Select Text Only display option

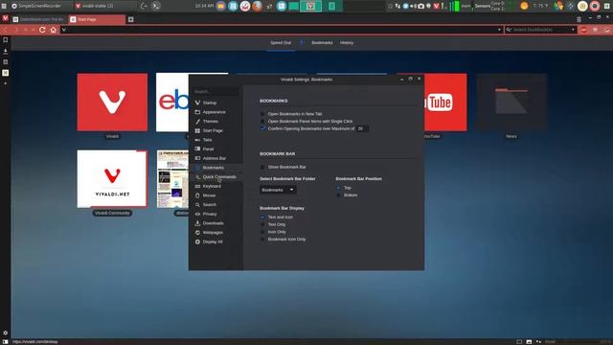[x=262, y=224]
